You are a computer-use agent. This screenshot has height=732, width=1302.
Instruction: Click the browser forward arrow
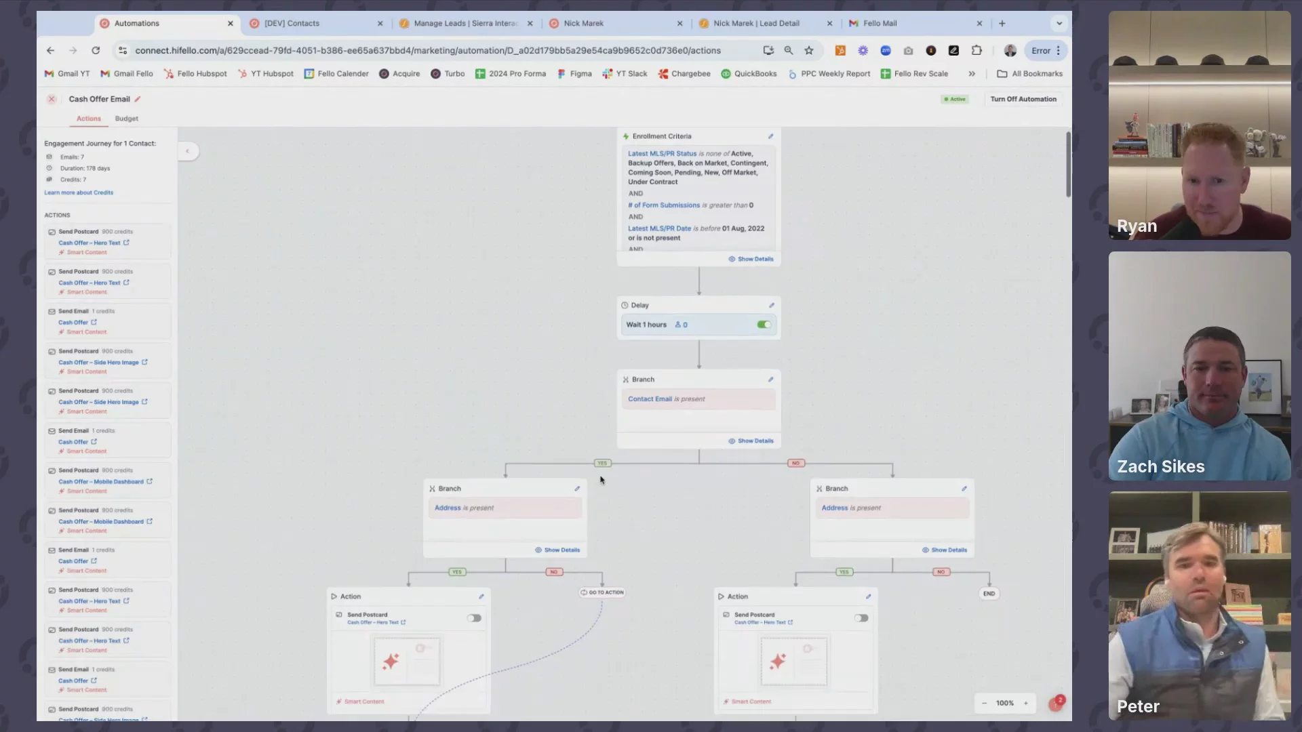tap(73, 50)
